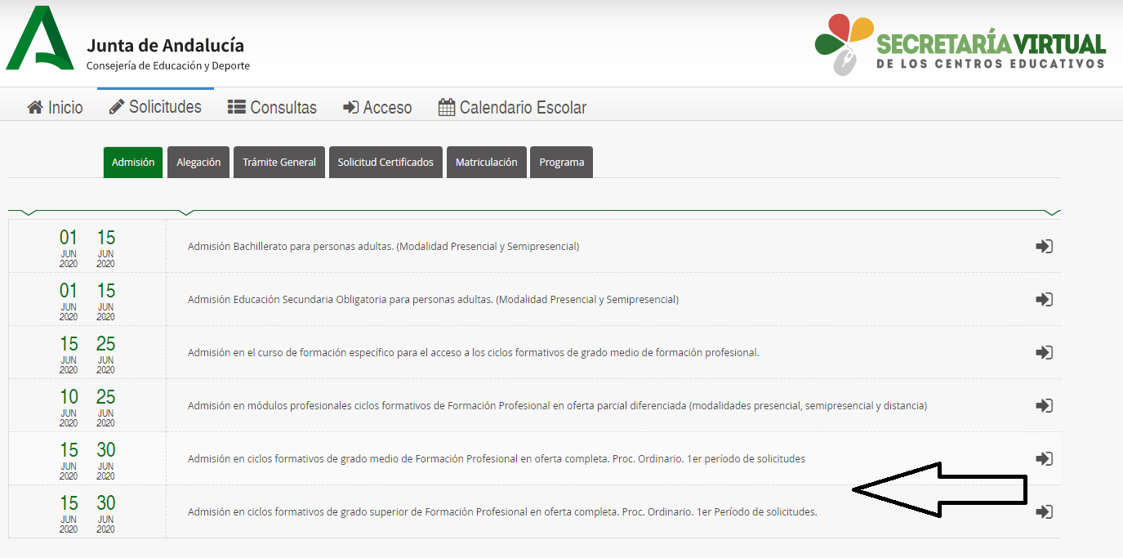This screenshot has height=558, width=1123.
Task: Click arrow icon on Secundaria Obligatoria adultas row
Action: click(1044, 299)
